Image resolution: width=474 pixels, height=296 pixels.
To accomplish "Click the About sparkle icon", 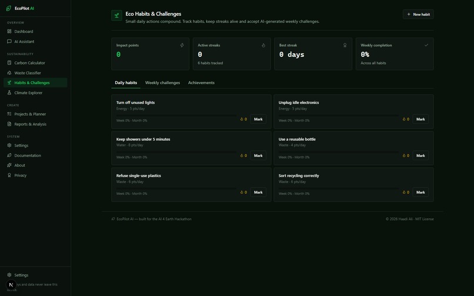I will click(x=9, y=165).
